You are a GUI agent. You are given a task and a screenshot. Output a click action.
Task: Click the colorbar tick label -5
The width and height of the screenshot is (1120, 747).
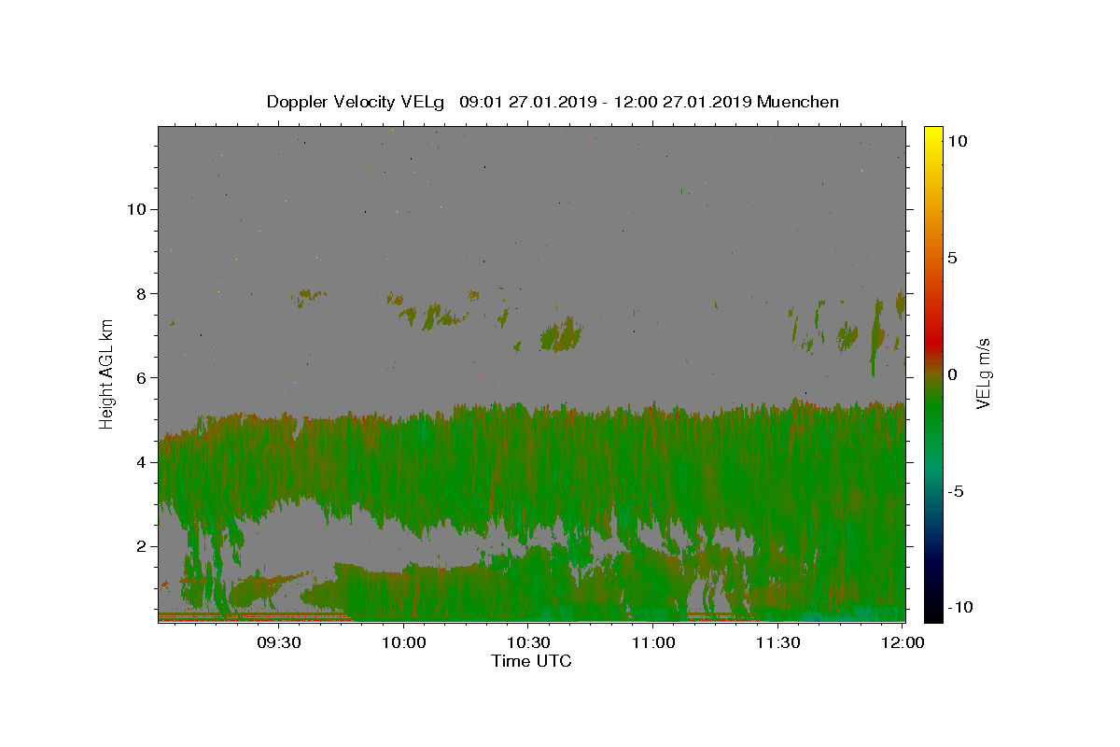pyautogui.click(x=955, y=491)
